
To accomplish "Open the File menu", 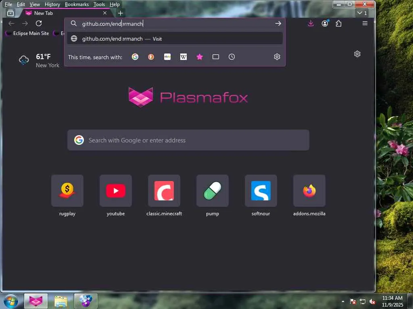I will 8,4.
